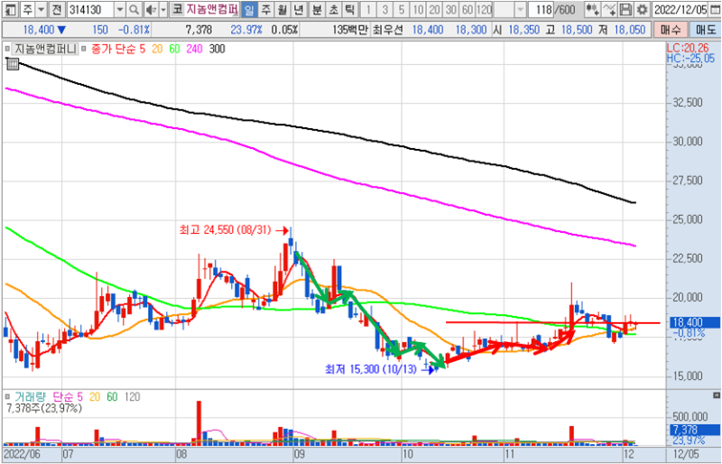Select the 일 daily chart period

click(x=249, y=9)
